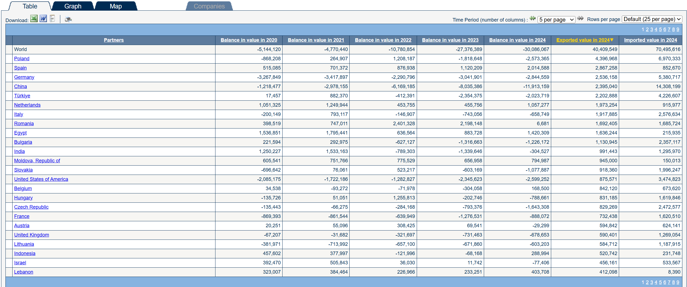Viewport: 687px width, 287px height.
Task: Go to page 7 in the bottom pagination
Action: coord(669,282)
